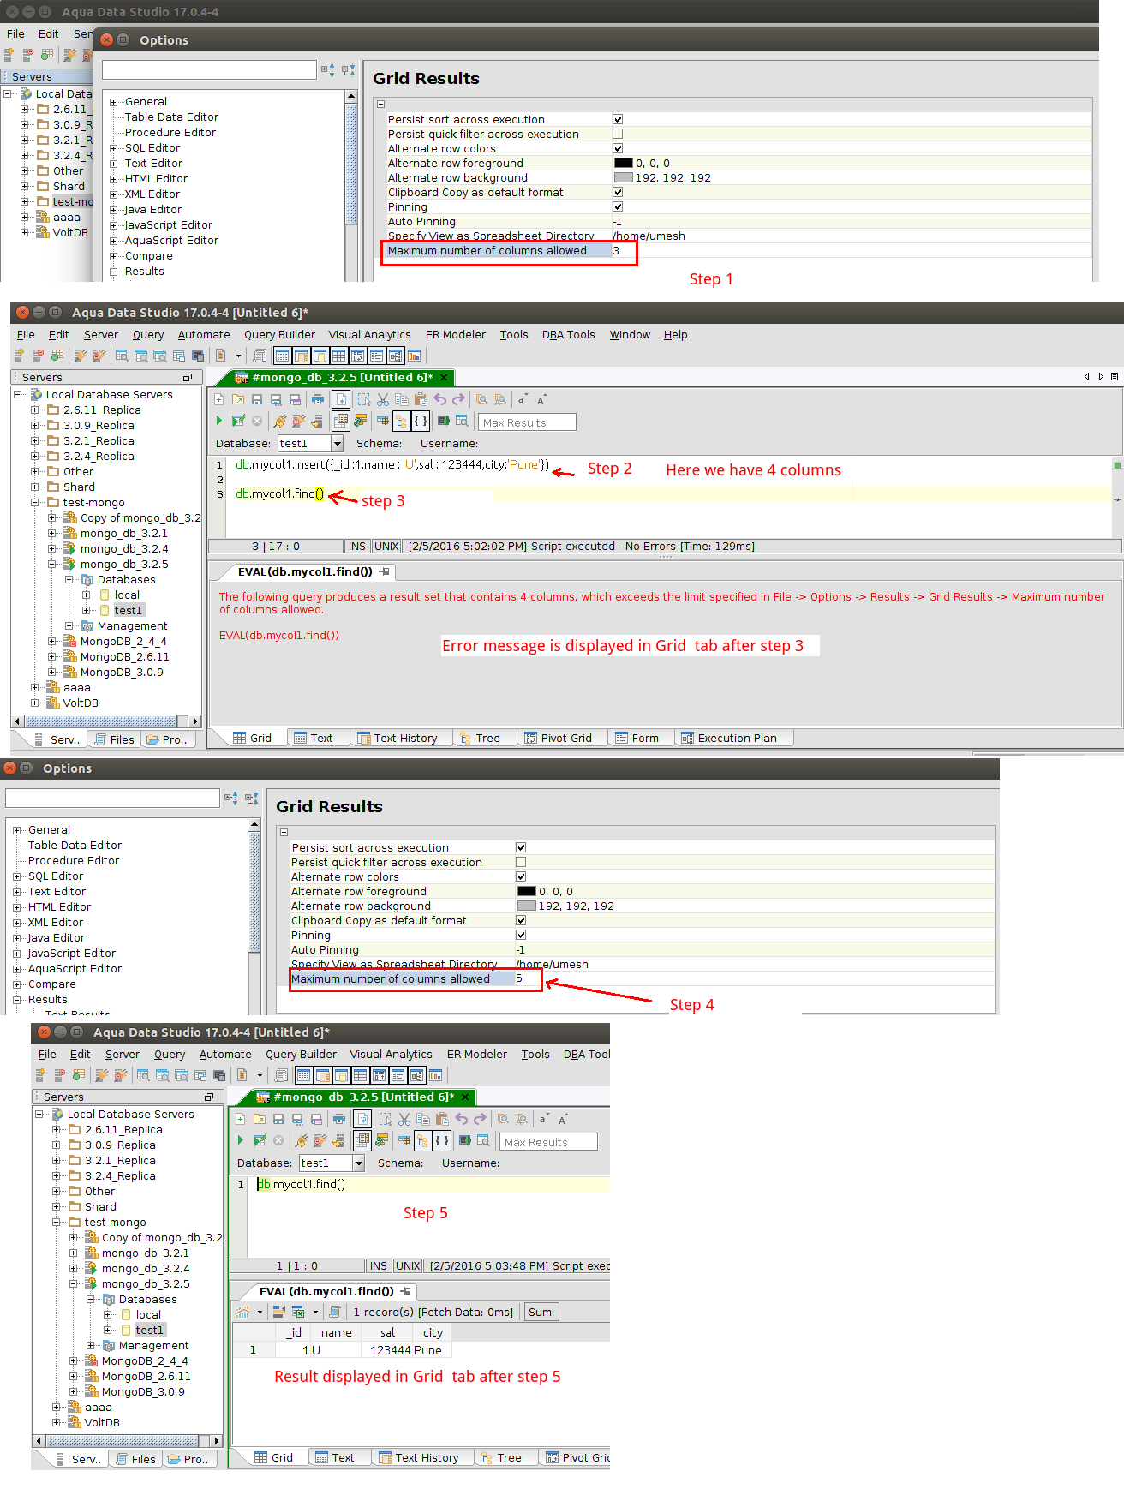
Task: Open the chart dropdown arrow above the result grid
Action: [x=260, y=1312]
